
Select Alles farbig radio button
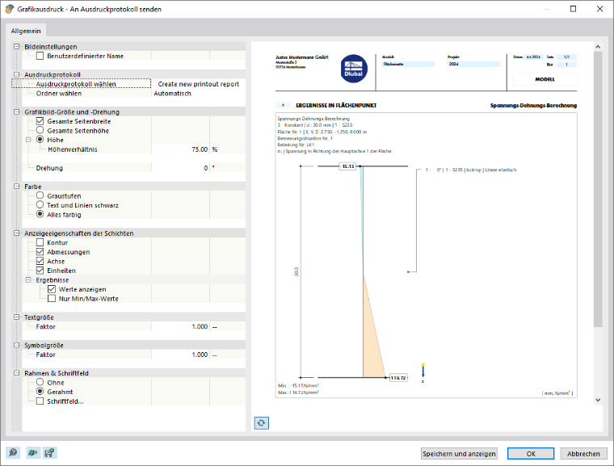click(x=40, y=214)
